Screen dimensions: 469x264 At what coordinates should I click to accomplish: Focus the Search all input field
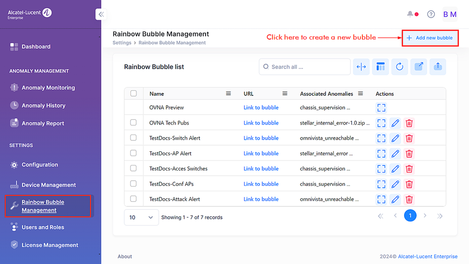pyautogui.click(x=308, y=67)
